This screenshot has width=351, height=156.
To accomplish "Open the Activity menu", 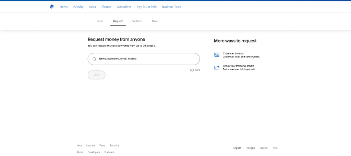I will point(78,7).
